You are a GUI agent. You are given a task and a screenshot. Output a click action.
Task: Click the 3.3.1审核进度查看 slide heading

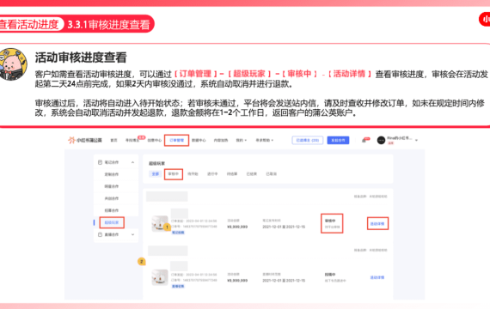[x=109, y=25]
